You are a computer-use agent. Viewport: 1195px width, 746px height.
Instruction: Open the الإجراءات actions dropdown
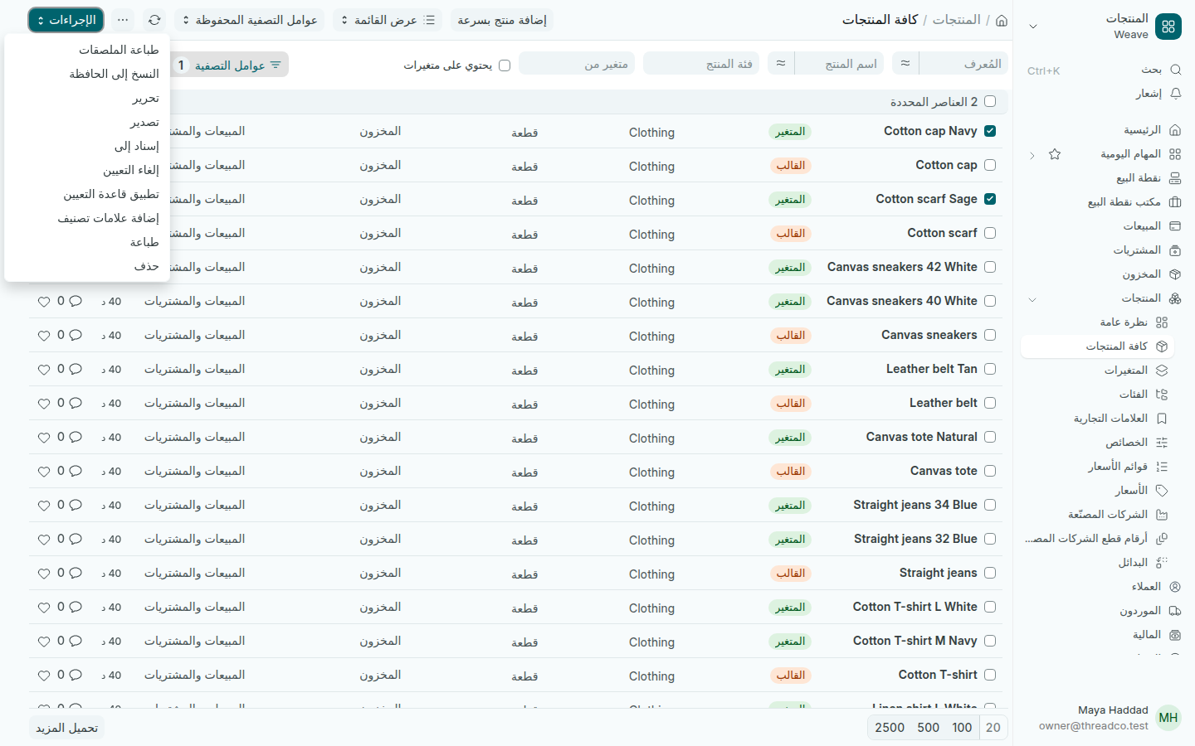pos(66,20)
